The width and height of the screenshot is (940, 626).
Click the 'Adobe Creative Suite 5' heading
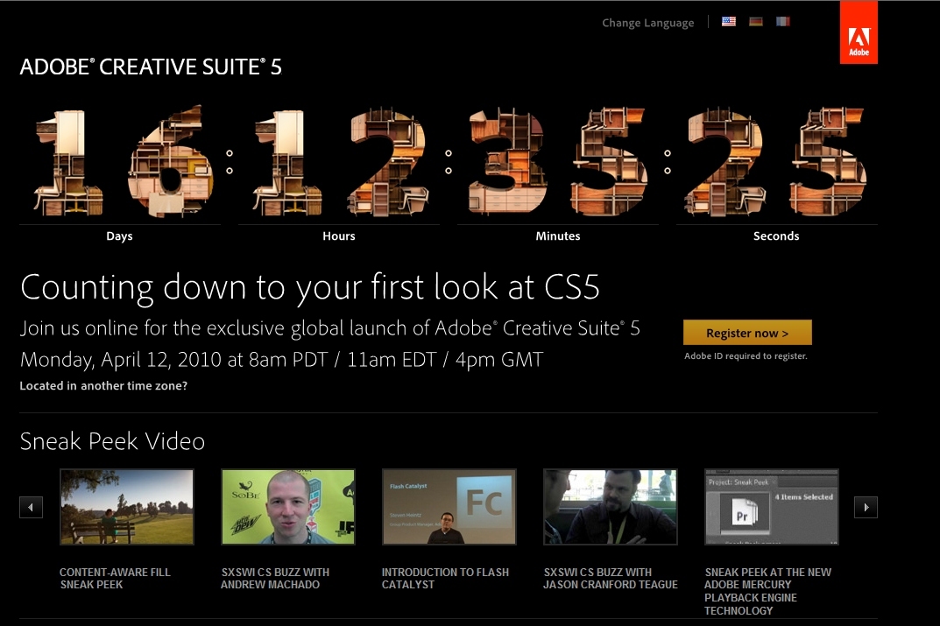[151, 67]
